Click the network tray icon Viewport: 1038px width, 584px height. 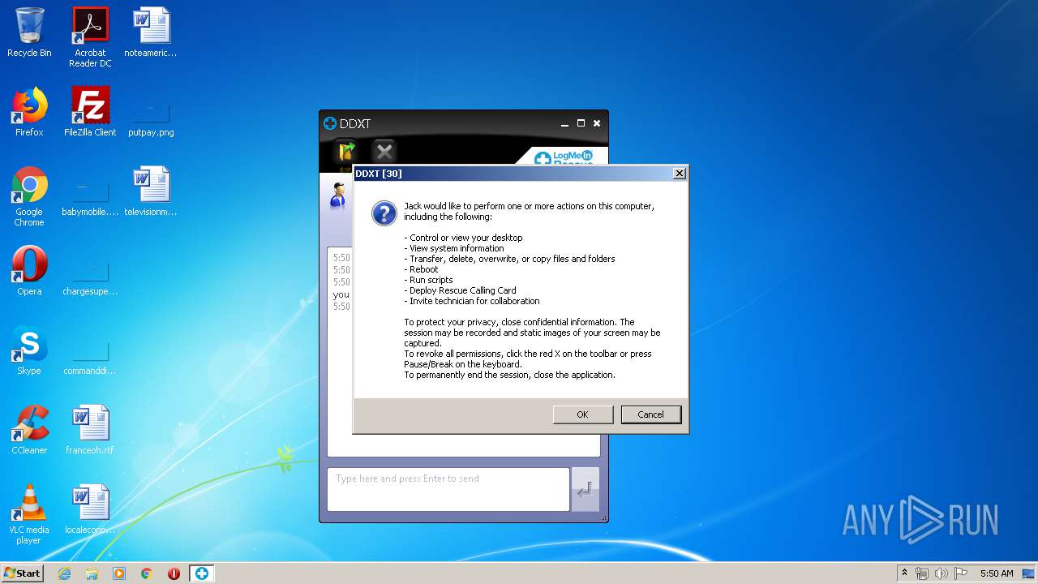(x=921, y=573)
